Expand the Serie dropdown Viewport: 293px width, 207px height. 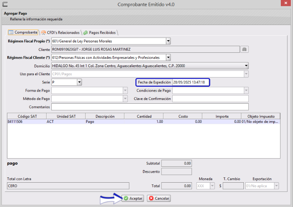tap(79, 82)
